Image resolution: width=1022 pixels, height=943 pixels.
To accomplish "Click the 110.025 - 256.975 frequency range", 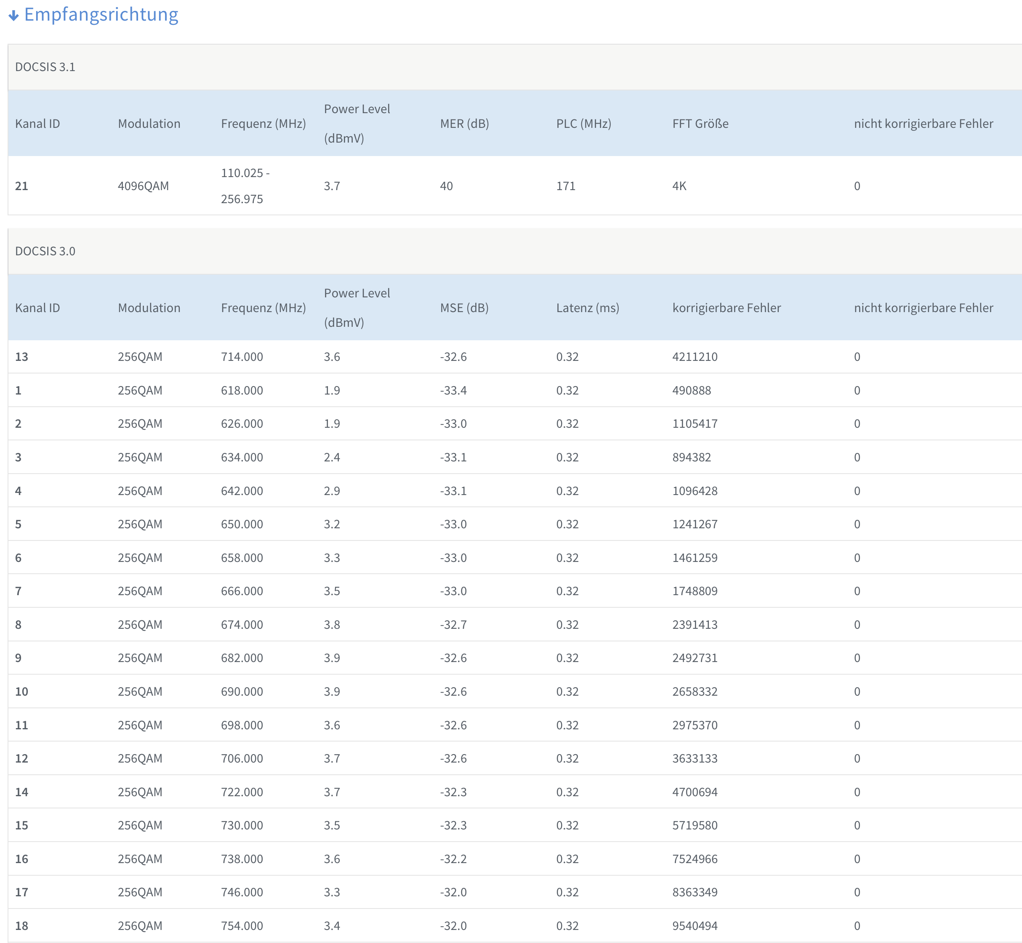I will tap(245, 186).
